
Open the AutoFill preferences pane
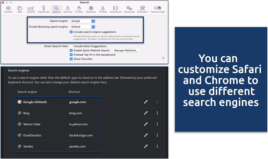(31, 10)
